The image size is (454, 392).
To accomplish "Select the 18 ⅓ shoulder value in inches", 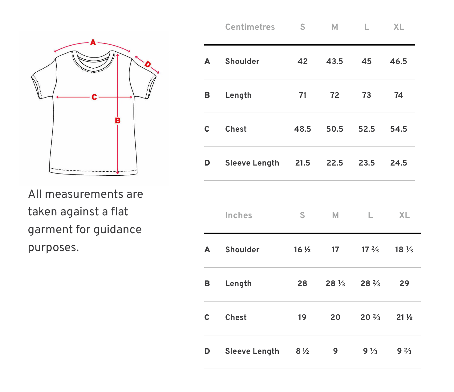I will pyautogui.click(x=404, y=250).
